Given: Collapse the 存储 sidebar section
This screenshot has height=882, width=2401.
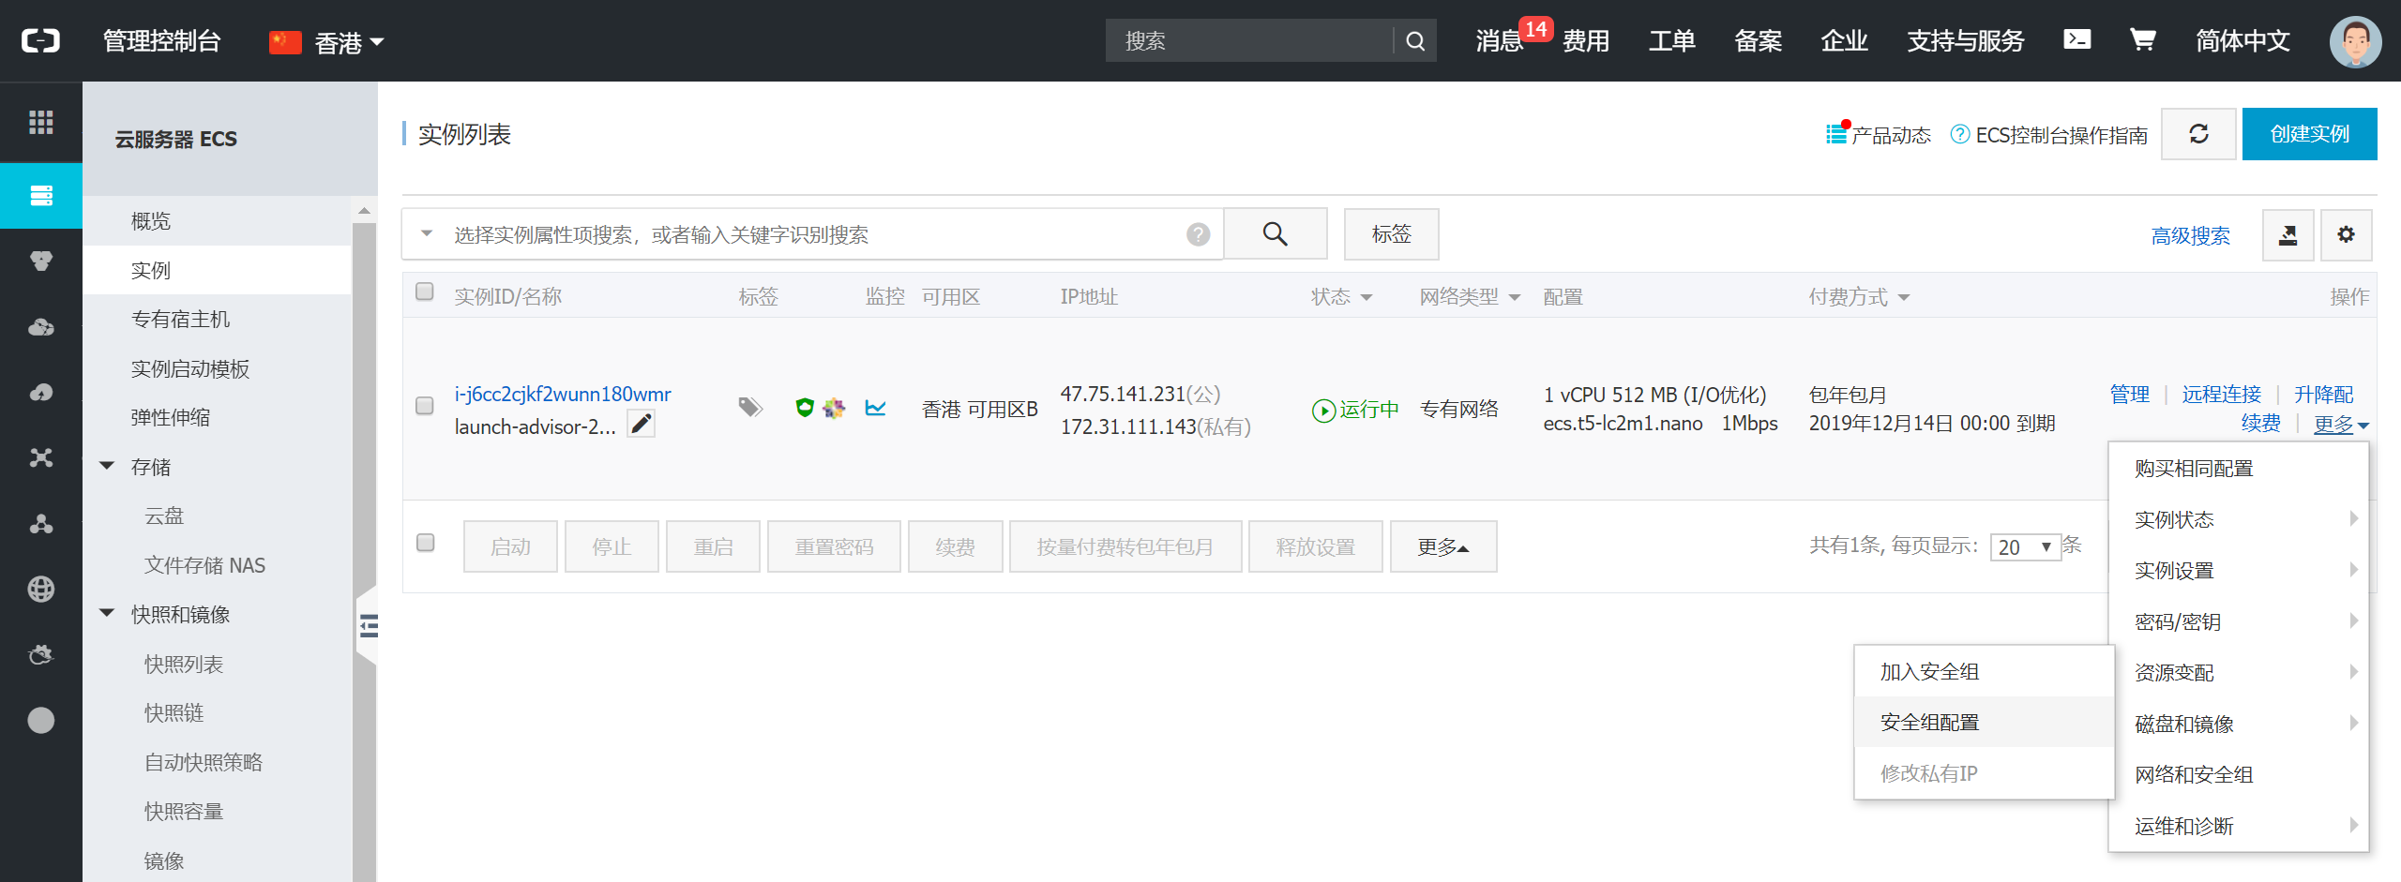Looking at the screenshot, I should tap(107, 466).
